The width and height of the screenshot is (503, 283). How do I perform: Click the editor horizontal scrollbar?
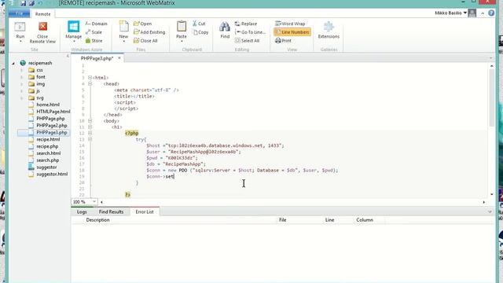click(292, 202)
